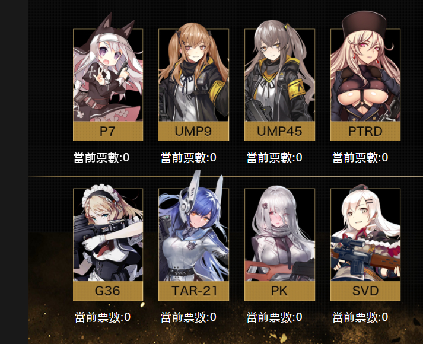
Task: Select the UMP45 character portrait
Action: pyautogui.click(x=280, y=75)
